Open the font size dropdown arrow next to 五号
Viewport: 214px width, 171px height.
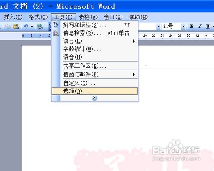(184, 27)
